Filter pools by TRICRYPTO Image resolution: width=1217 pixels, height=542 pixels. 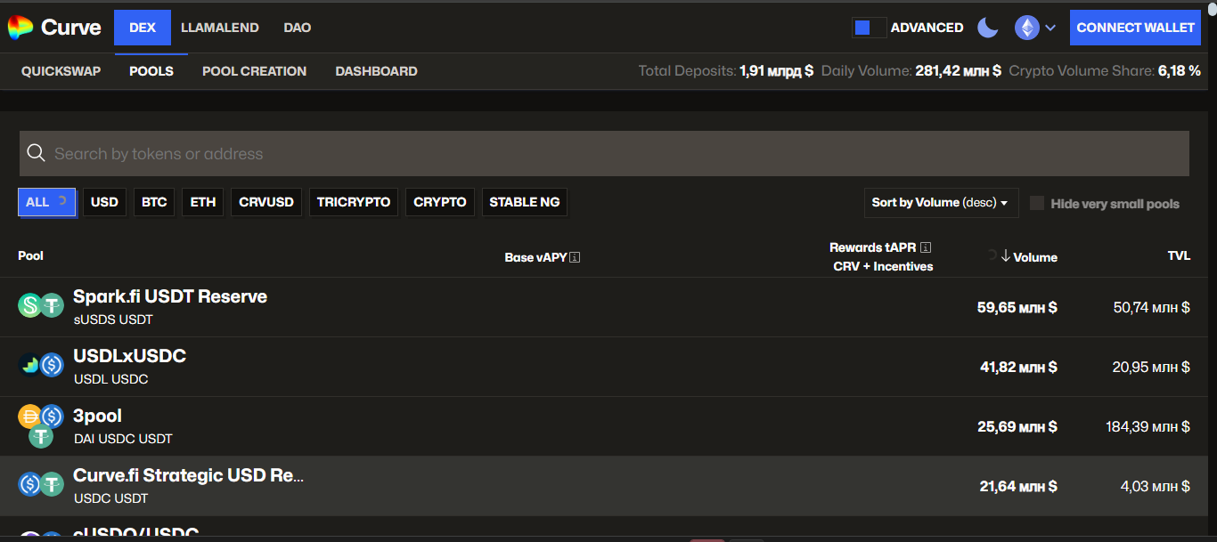pos(354,202)
